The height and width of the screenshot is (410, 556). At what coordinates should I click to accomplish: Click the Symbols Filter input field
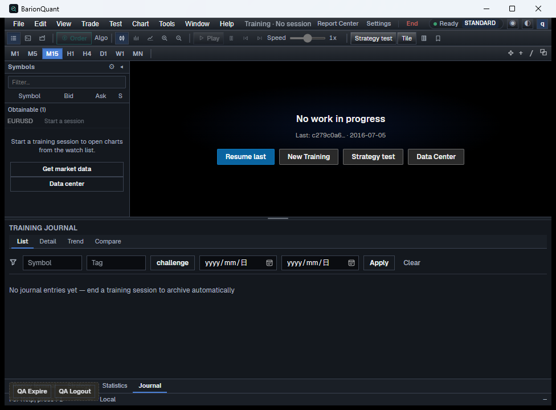coord(67,82)
